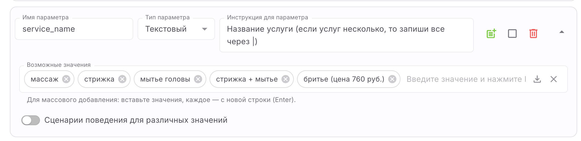Viewport: 581px width, 141px height.
Task: Toggle the square checkbox beside trash icon
Action: click(x=512, y=34)
